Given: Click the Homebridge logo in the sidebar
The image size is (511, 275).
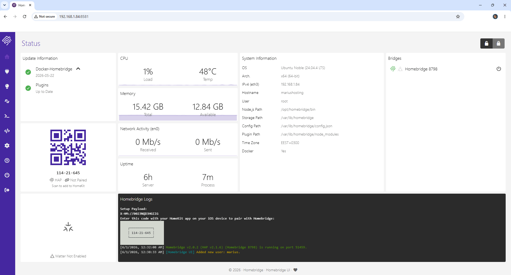Looking at the screenshot, I should [x=7, y=41].
